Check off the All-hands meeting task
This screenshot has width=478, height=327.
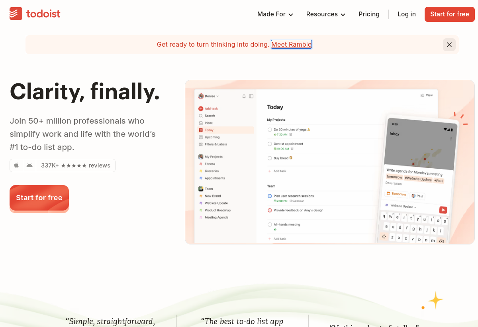click(270, 225)
